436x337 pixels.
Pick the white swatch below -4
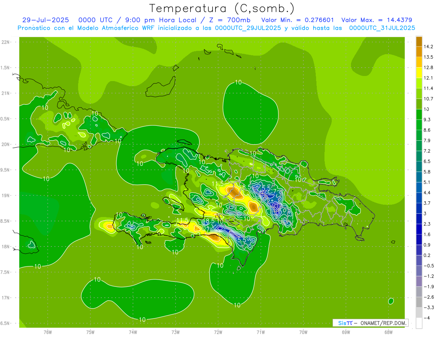coord(419,323)
